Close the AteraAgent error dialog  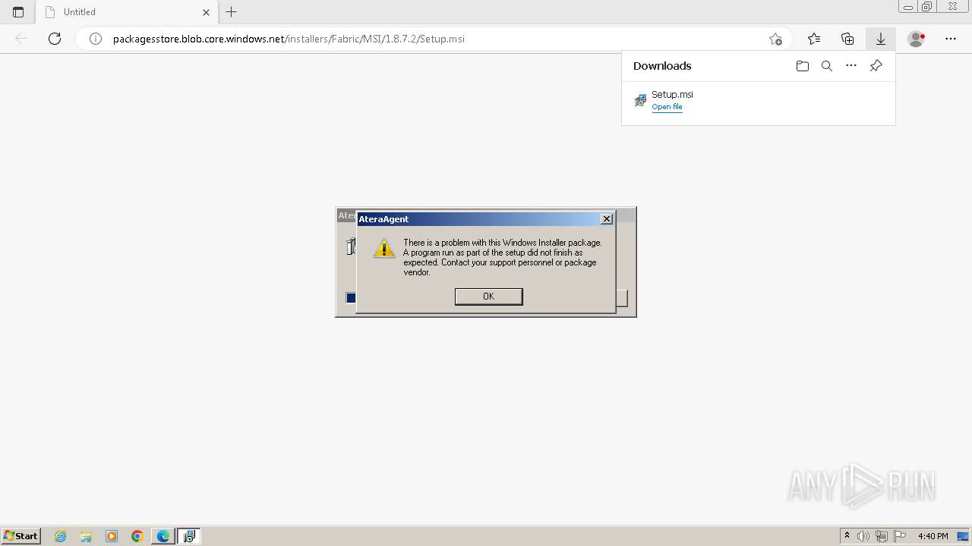606,218
